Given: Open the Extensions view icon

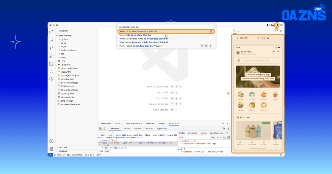Looking at the screenshot, I should pos(51,64).
